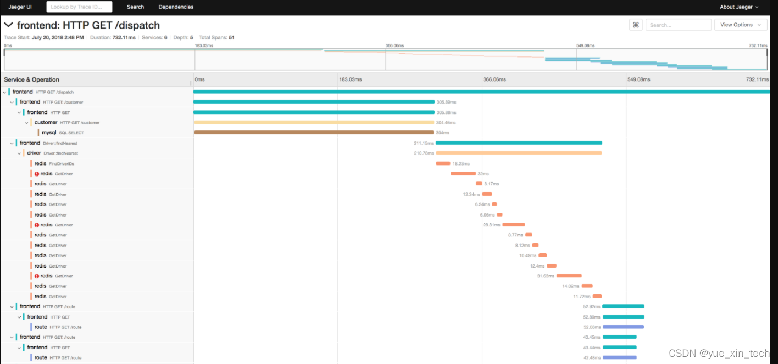Collapse the frontend HTTP GET: /customer span

[12, 102]
